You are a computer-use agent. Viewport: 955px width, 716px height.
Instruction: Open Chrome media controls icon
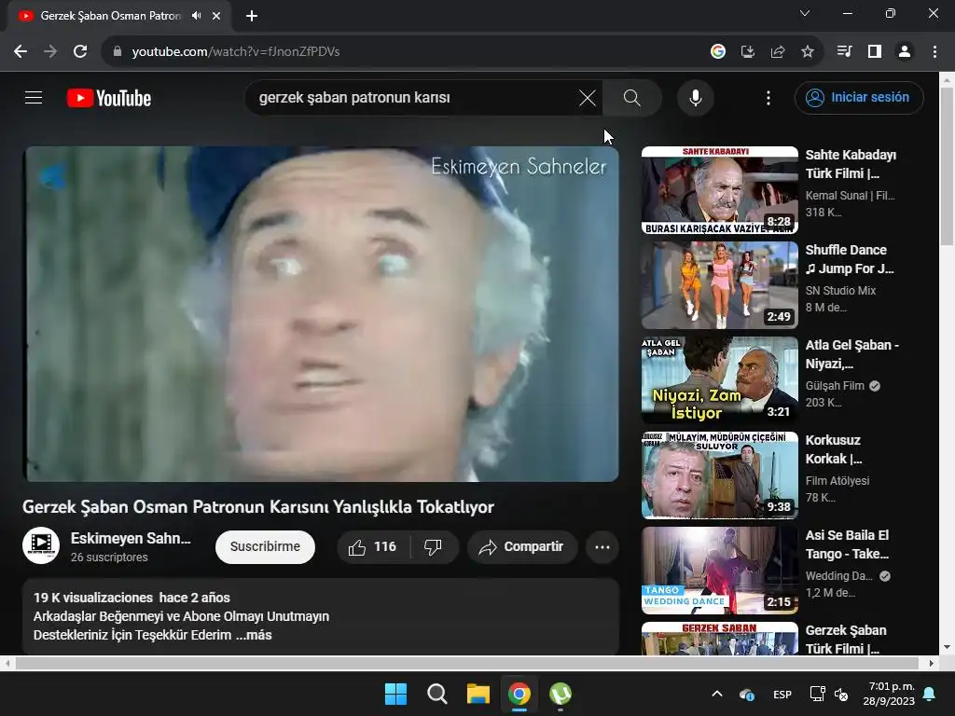pyautogui.click(x=844, y=52)
